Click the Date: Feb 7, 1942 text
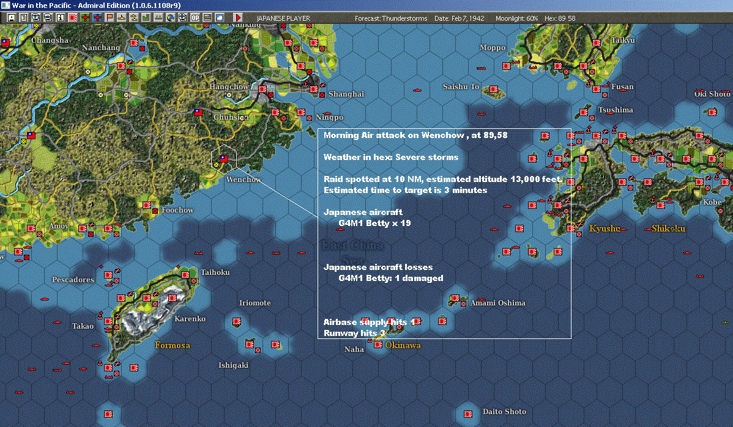Viewport: 733px width, 427px height. (x=459, y=18)
